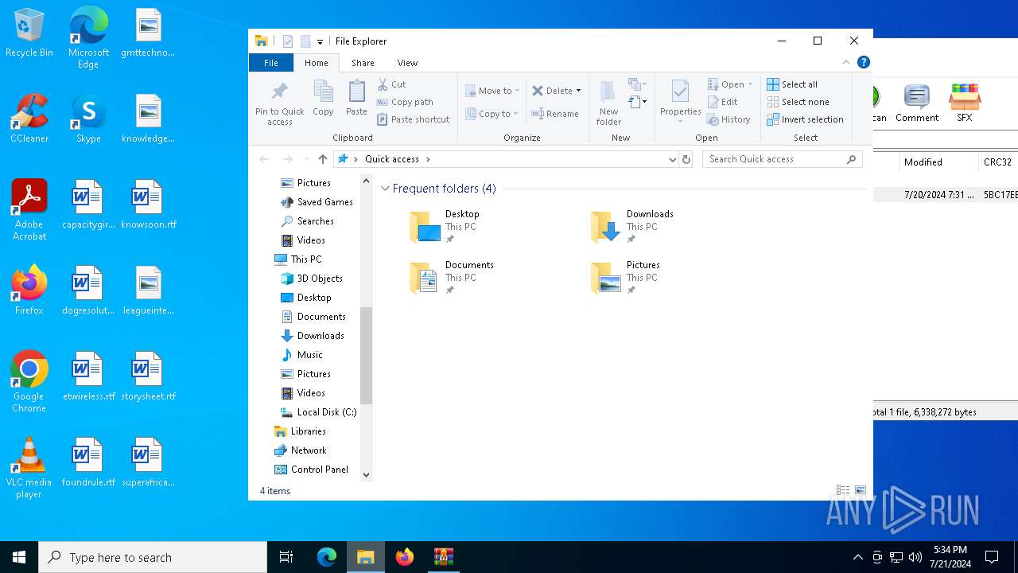Switch to the Home ribbon tab
Image resolution: width=1018 pixels, height=573 pixels.
coord(317,63)
